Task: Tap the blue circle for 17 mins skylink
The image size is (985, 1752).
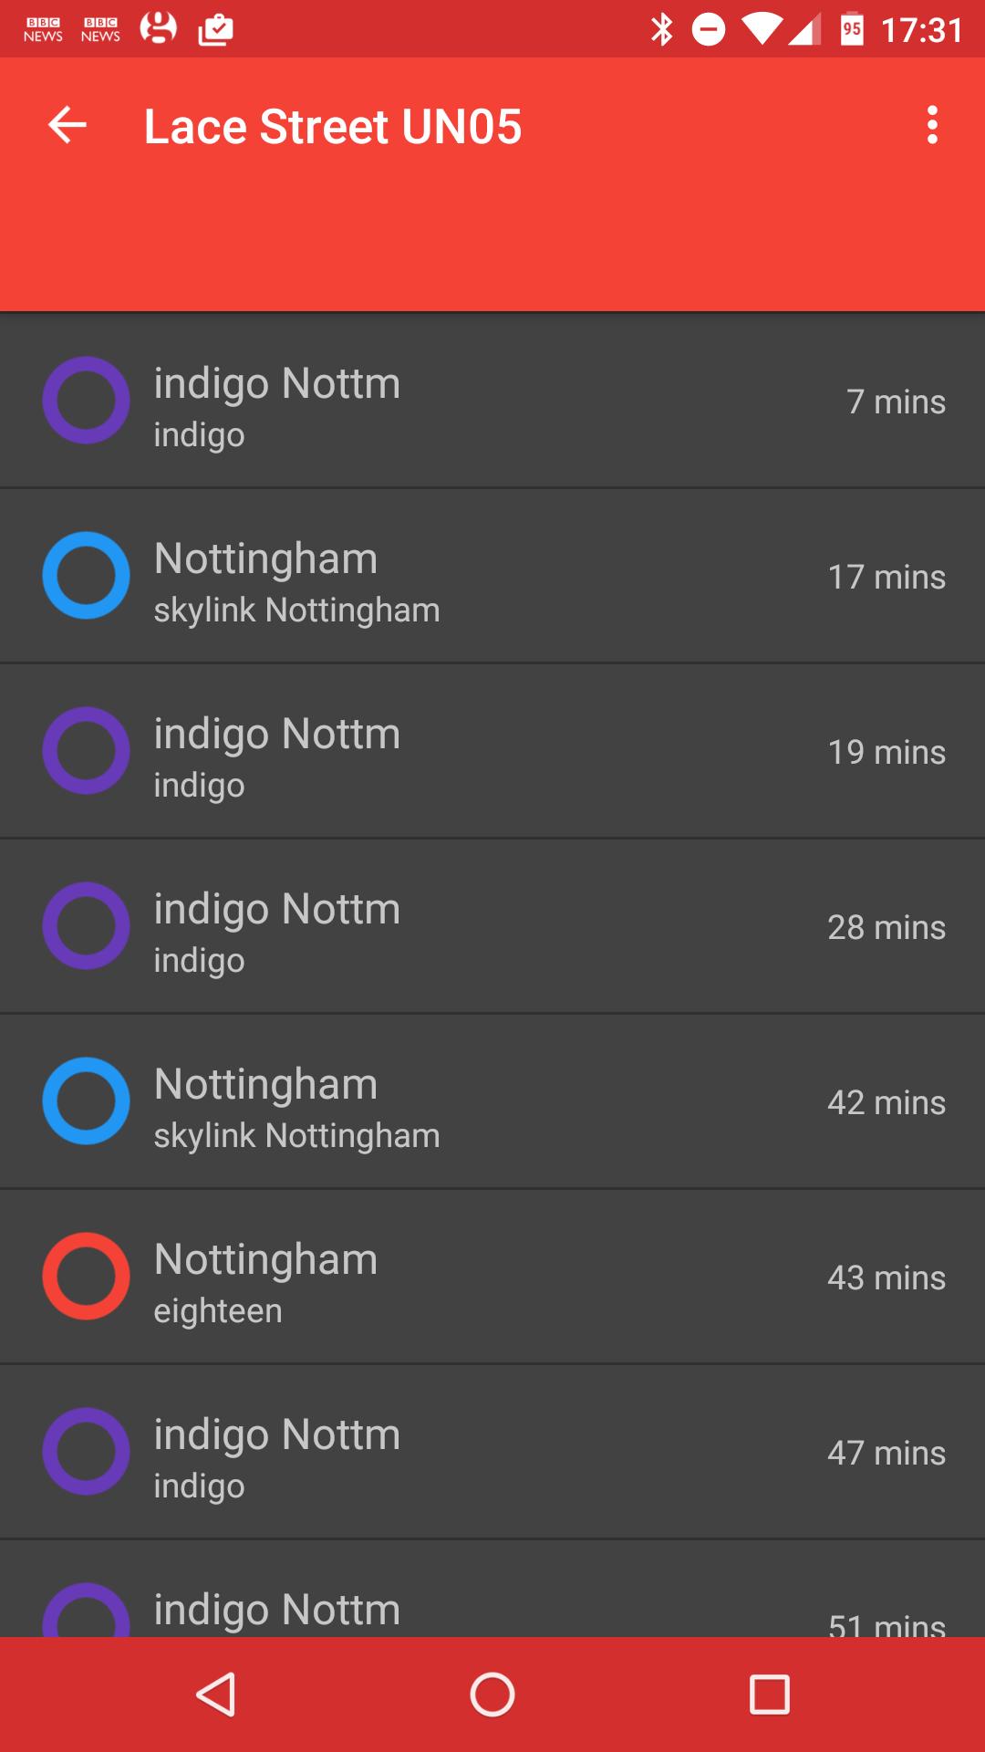Action: tap(87, 576)
